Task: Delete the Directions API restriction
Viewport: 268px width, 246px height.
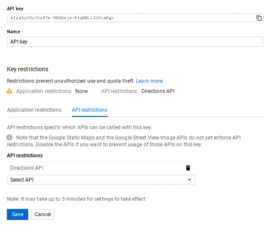Action: [x=188, y=168]
